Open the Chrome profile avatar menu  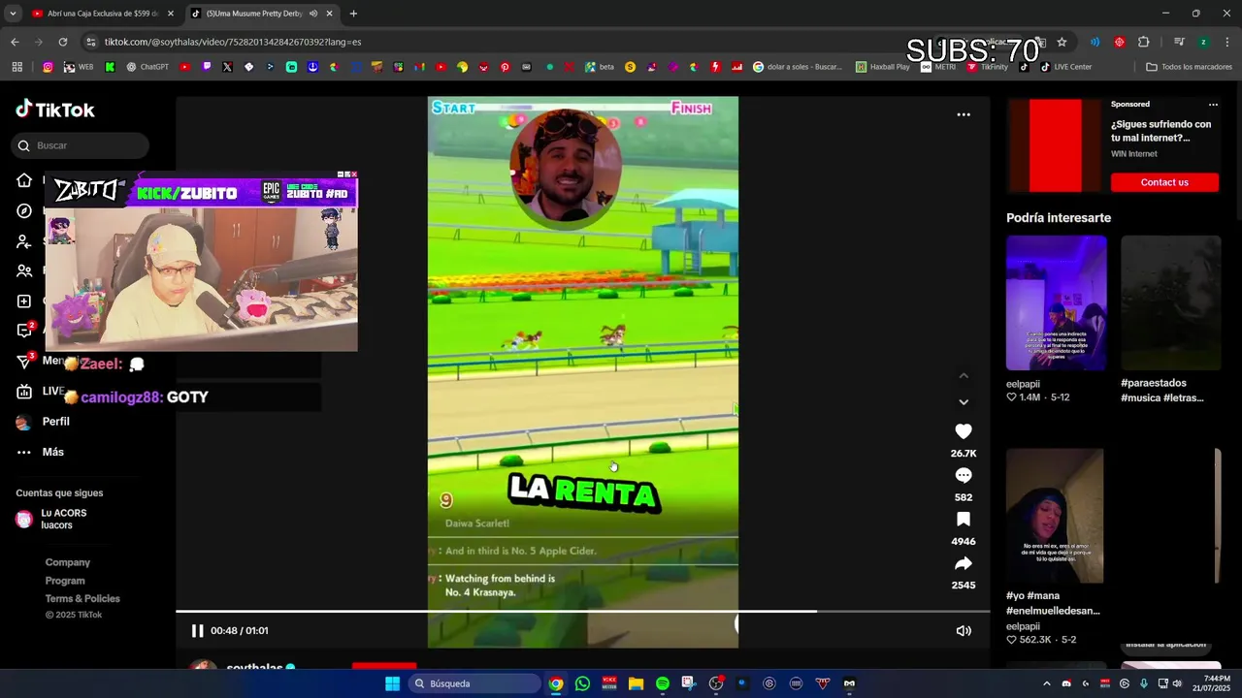click(1203, 42)
